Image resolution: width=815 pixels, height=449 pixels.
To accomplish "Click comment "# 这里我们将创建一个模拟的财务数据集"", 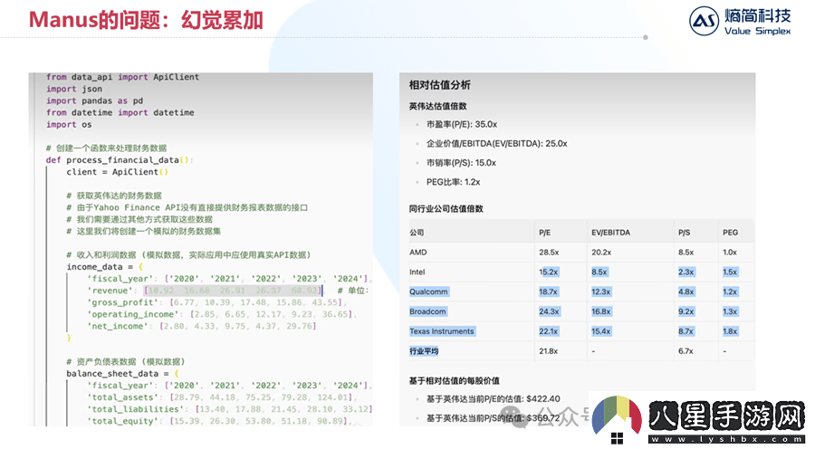I will point(144,231).
